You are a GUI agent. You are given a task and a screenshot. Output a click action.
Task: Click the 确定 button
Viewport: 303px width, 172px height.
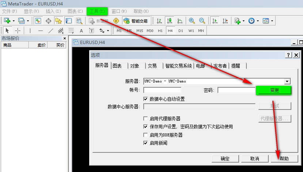click(x=225, y=159)
